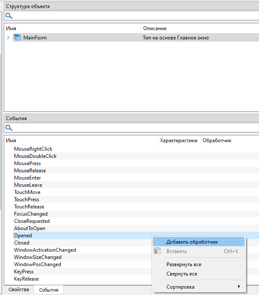
Task: Select the WindowActivationChanged event row
Action: [45, 250]
